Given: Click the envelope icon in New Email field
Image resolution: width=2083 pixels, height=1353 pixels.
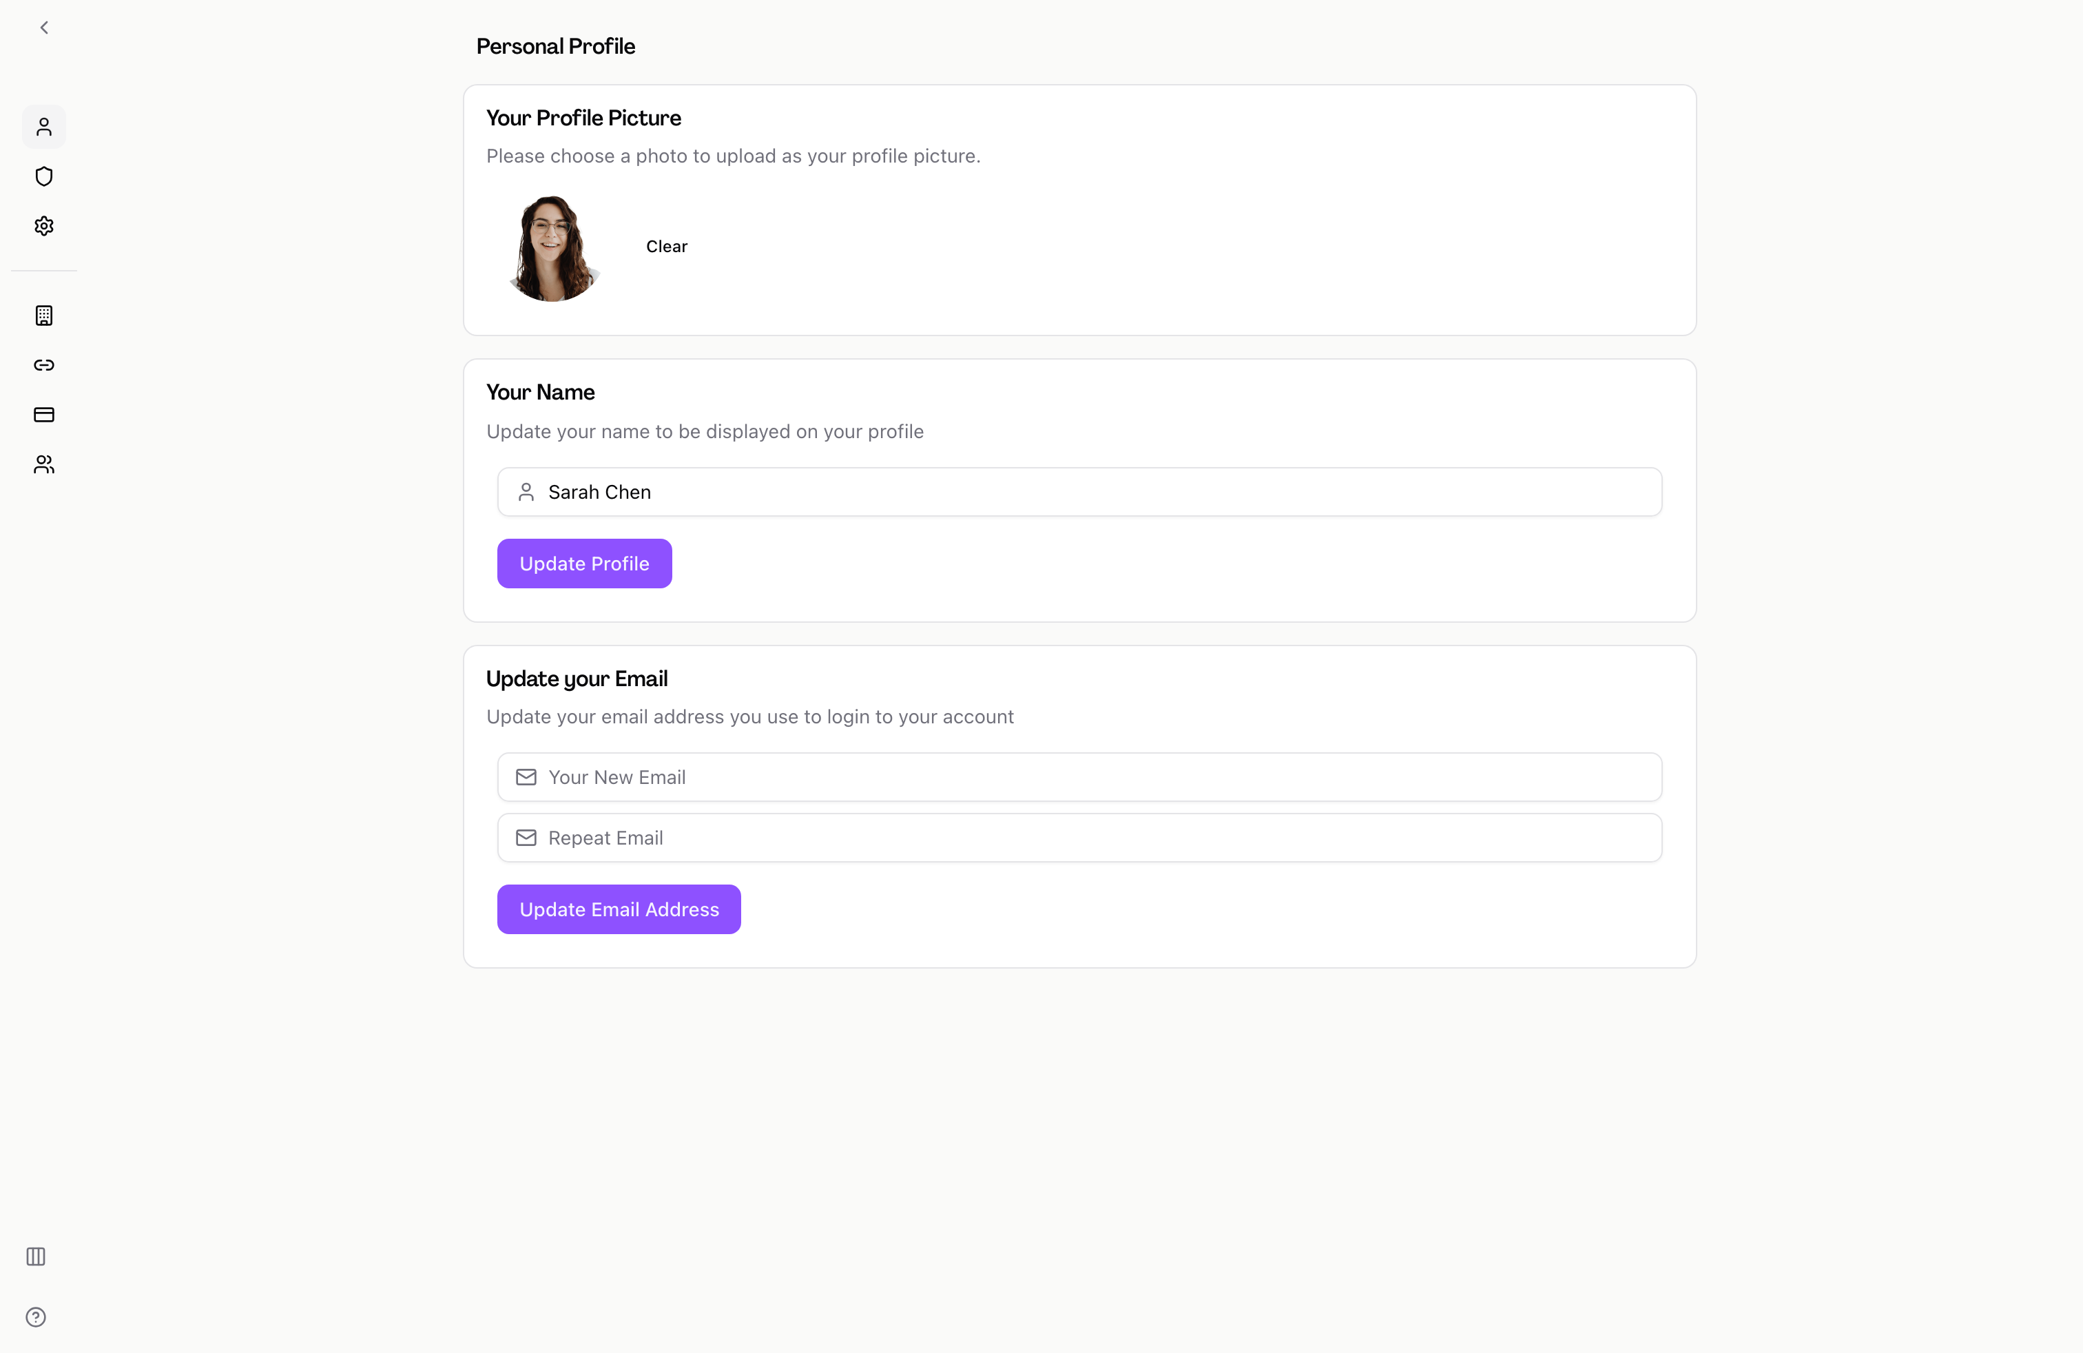Looking at the screenshot, I should point(526,777).
